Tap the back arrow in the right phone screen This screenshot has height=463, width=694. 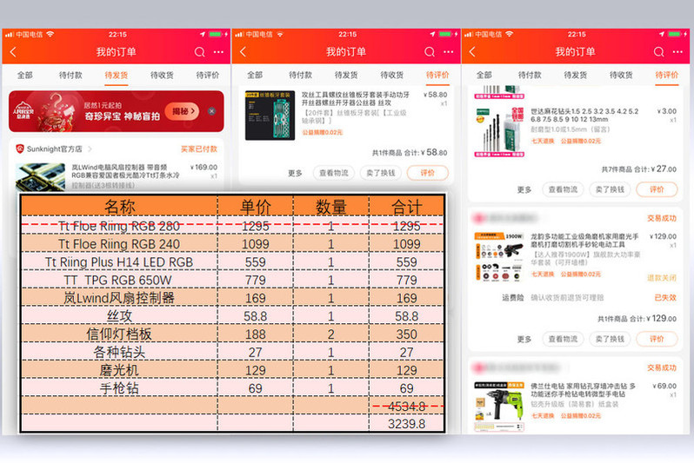pyautogui.click(x=472, y=52)
